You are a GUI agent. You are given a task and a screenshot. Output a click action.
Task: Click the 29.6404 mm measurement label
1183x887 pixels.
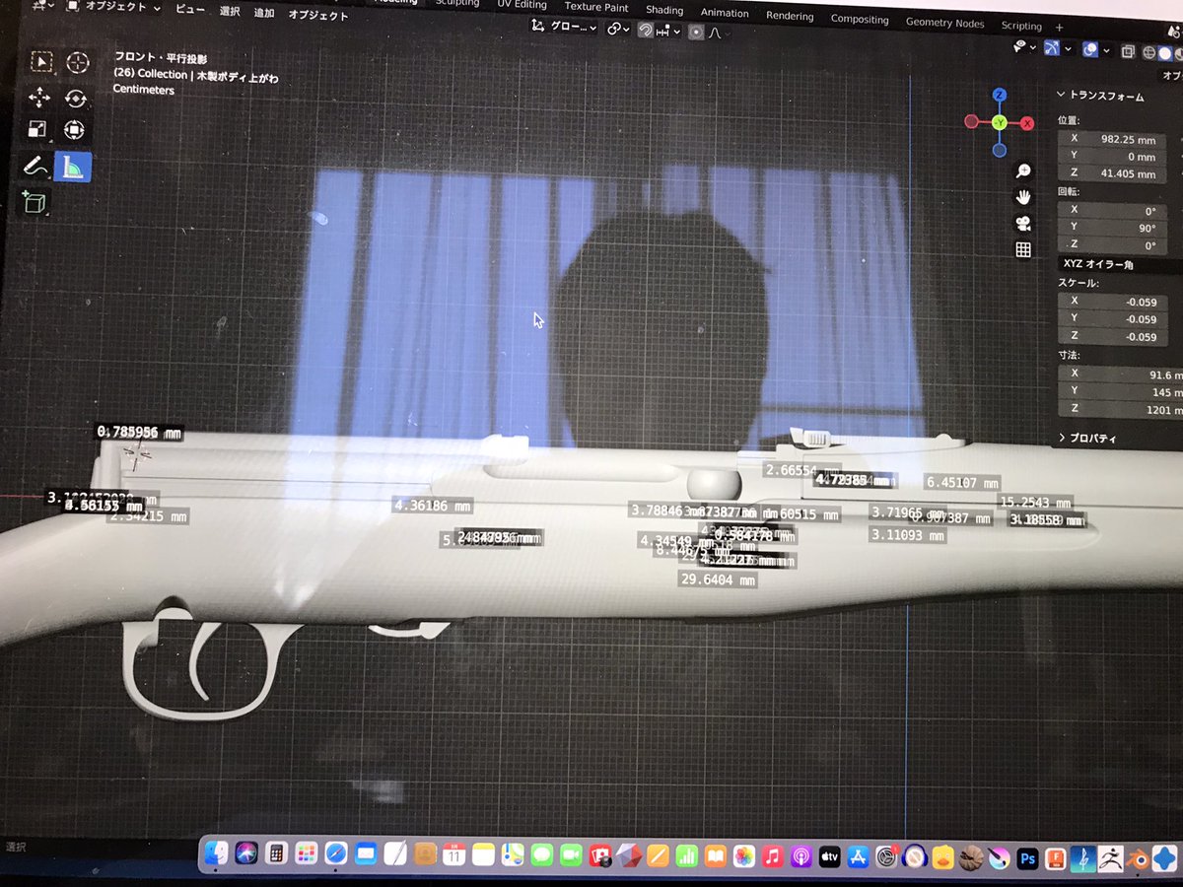click(719, 580)
